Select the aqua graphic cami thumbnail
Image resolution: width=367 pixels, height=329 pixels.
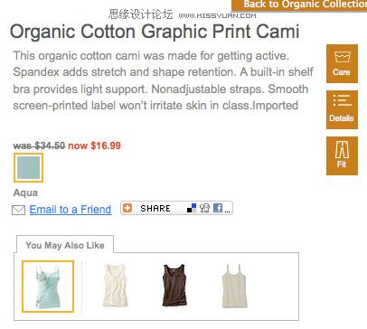(x=48, y=287)
